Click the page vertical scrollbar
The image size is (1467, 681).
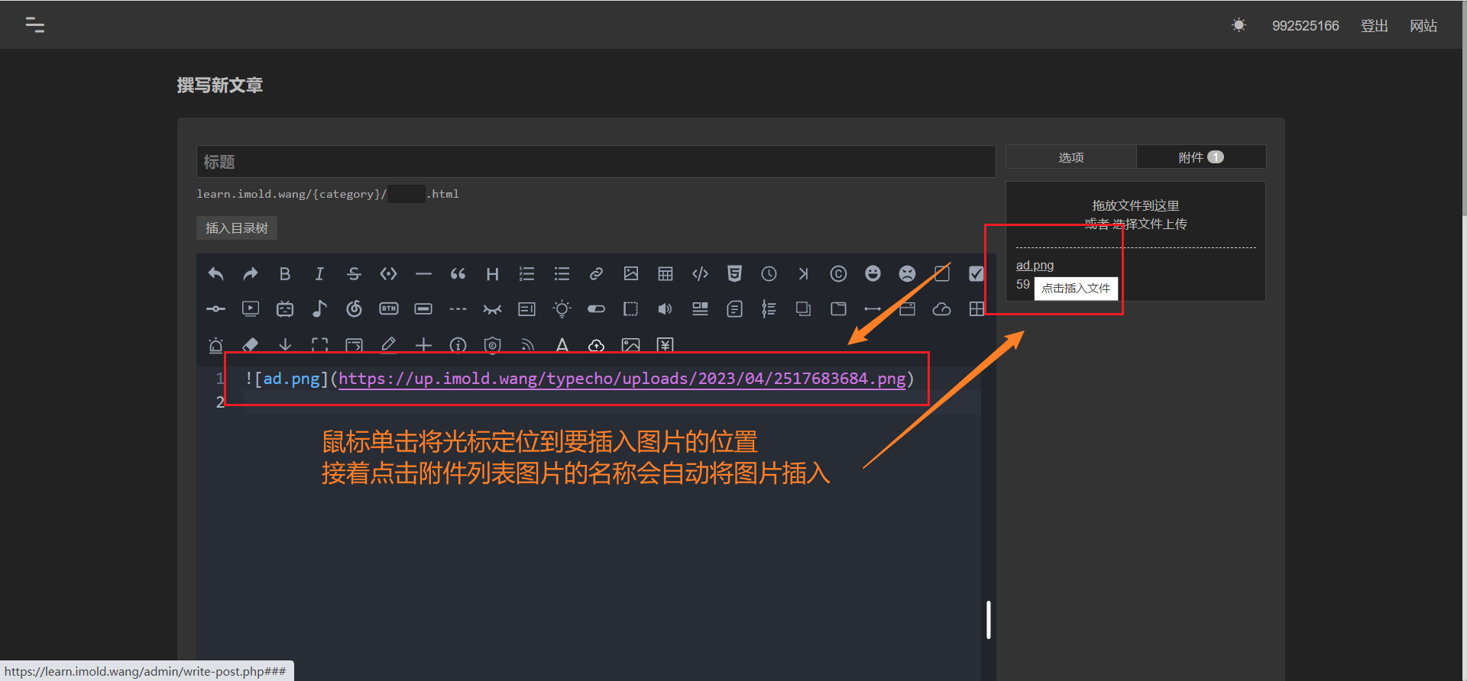(1463, 107)
